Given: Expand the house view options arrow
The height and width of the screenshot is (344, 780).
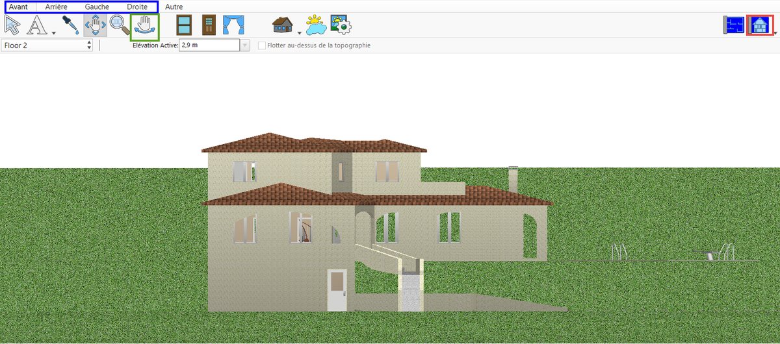Looking at the screenshot, I should click(300, 32).
